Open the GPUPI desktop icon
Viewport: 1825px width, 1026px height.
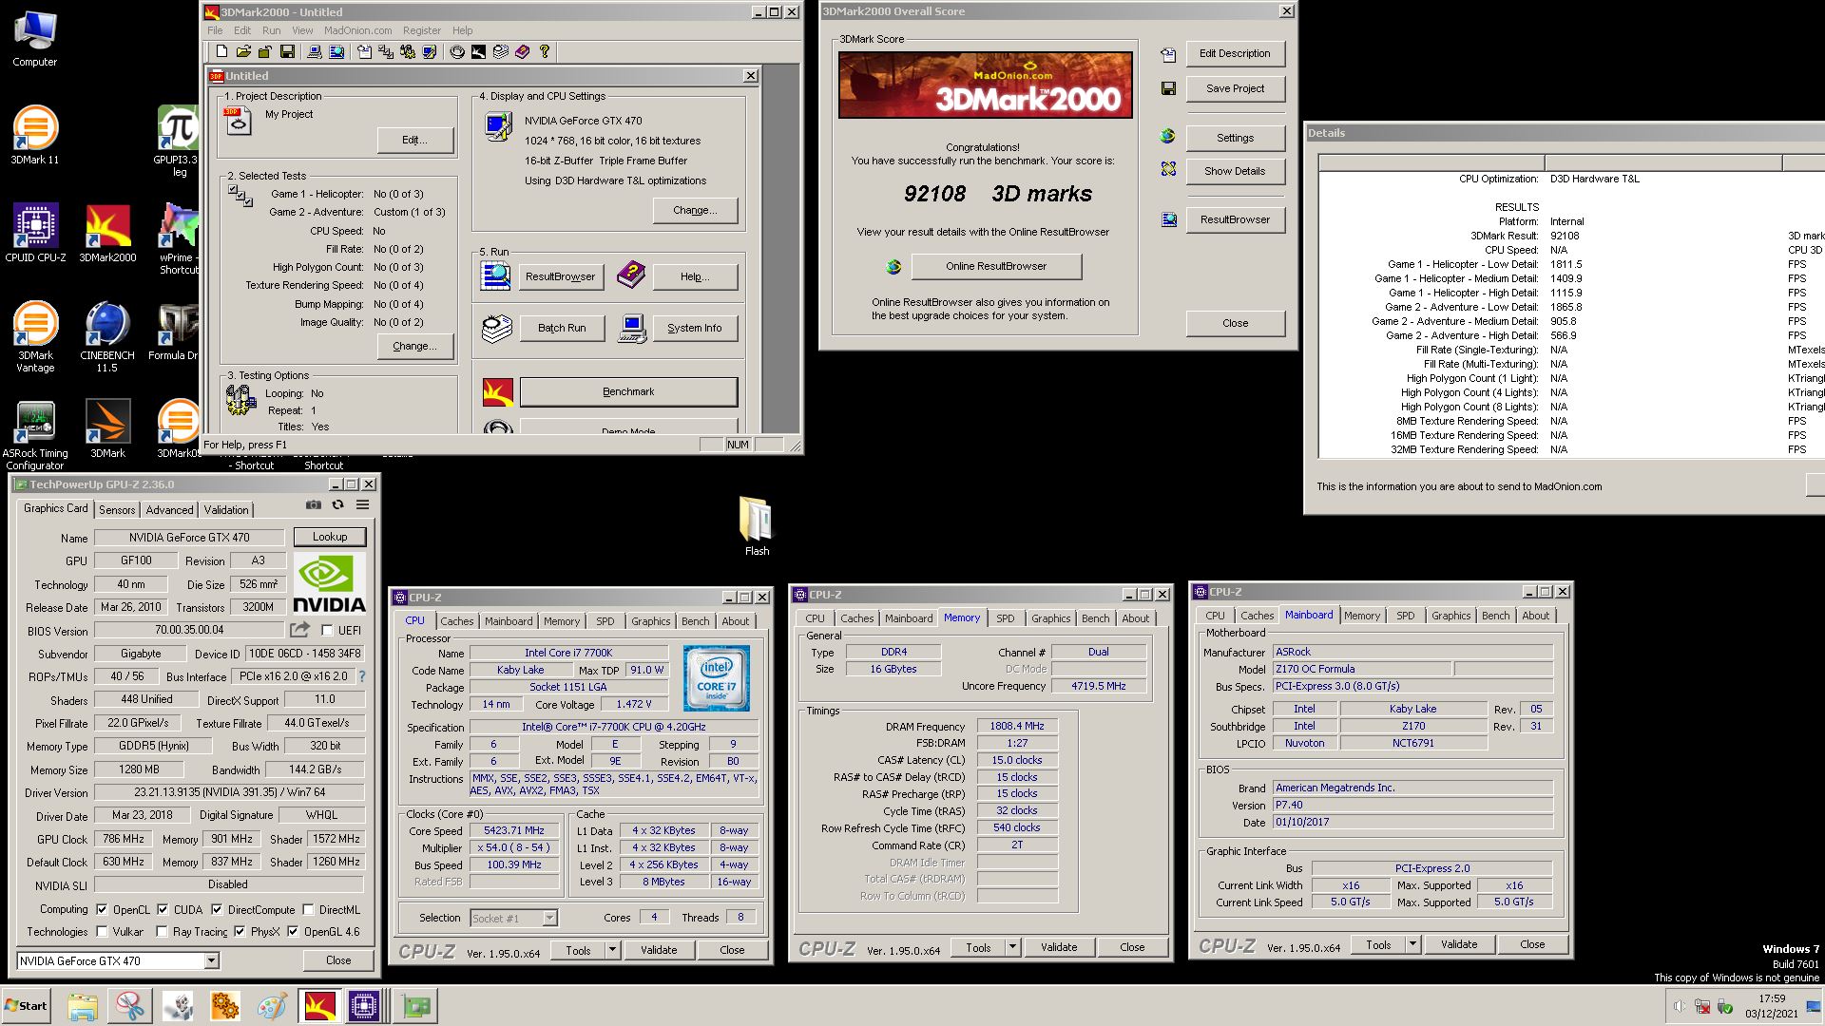178,141
